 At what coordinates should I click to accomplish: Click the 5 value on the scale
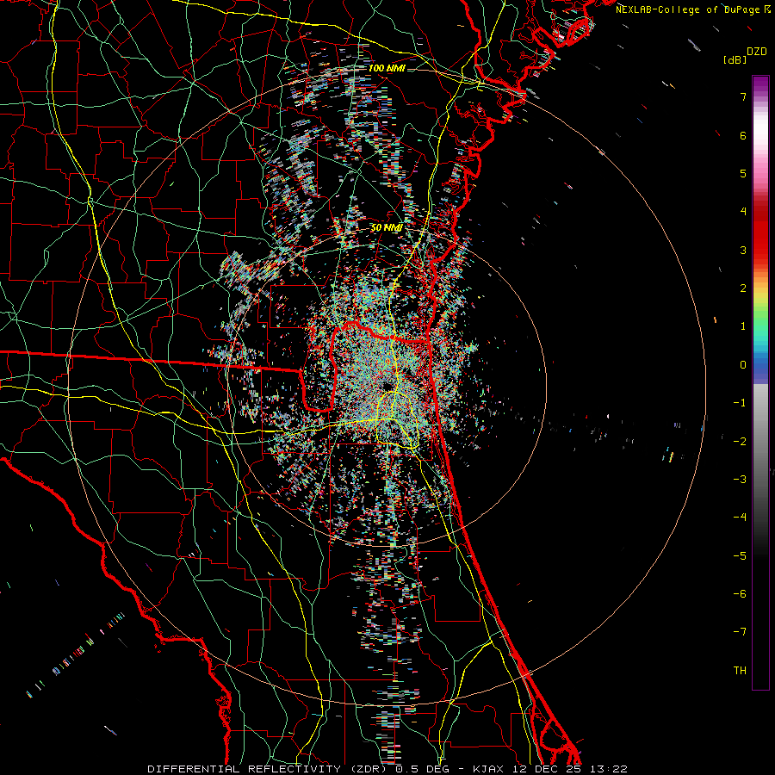pos(743,173)
